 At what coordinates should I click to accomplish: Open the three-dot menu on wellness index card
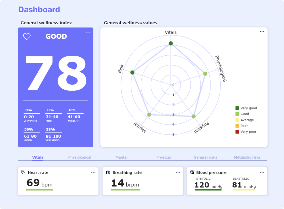(x=88, y=32)
